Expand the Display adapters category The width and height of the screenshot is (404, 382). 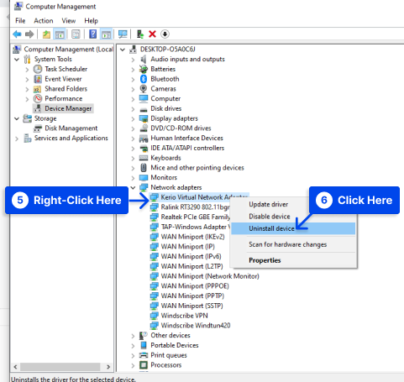[x=133, y=118]
